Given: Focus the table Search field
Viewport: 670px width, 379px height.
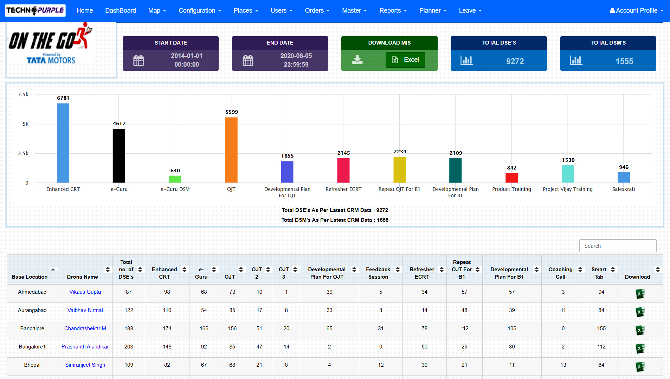Looking at the screenshot, I should tap(618, 246).
